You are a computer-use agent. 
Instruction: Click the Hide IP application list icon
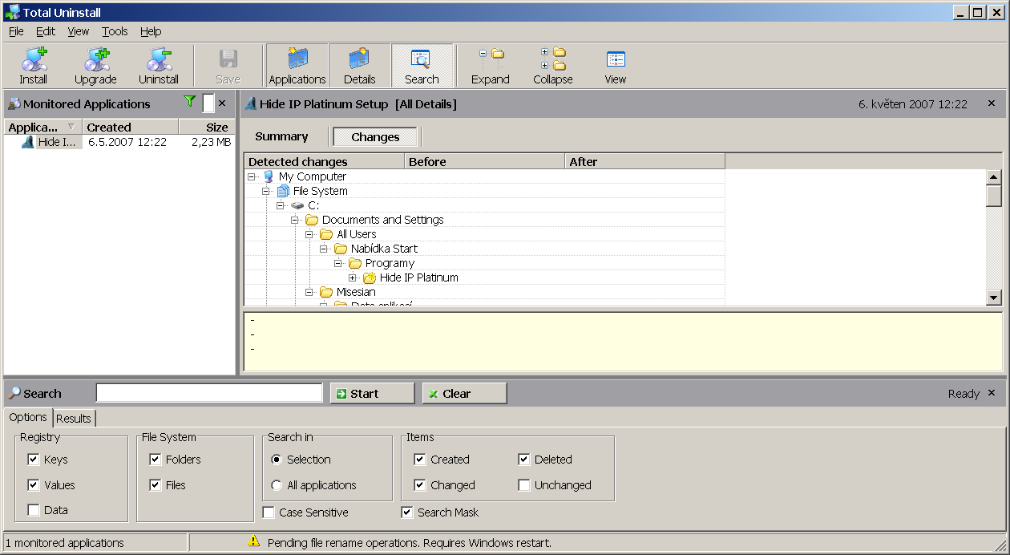(28, 142)
